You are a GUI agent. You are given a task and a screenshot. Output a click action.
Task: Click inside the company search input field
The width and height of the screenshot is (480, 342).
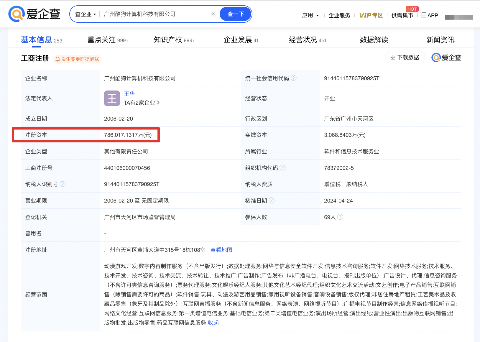pos(153,14)
